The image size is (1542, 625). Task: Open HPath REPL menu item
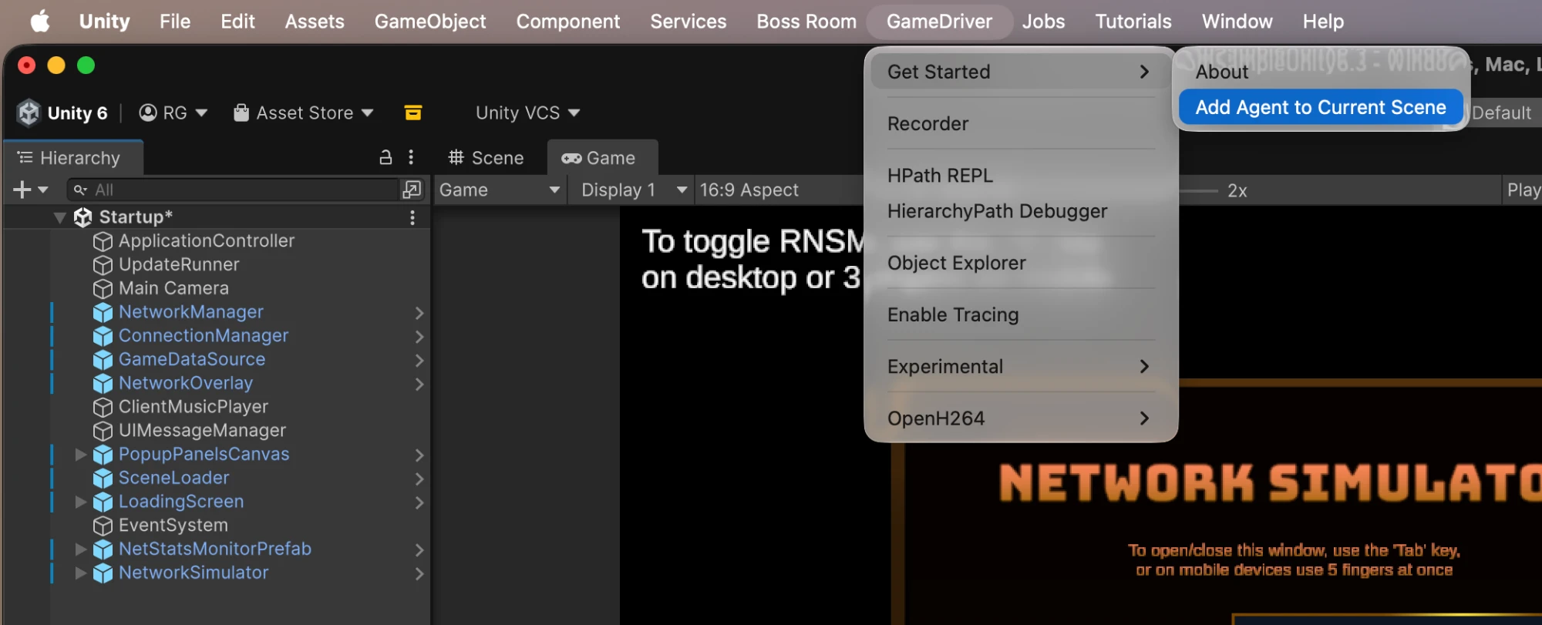pos(1020,176)
